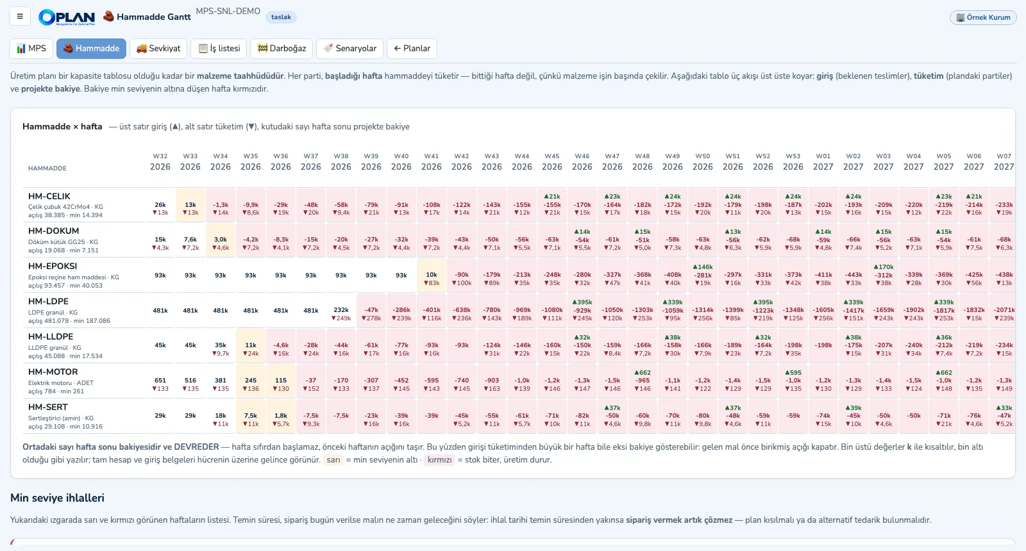The width and height of the screenshot is (1026, 551).
Task: Open the Darboğaz tab
Action: tap(282, 49)
